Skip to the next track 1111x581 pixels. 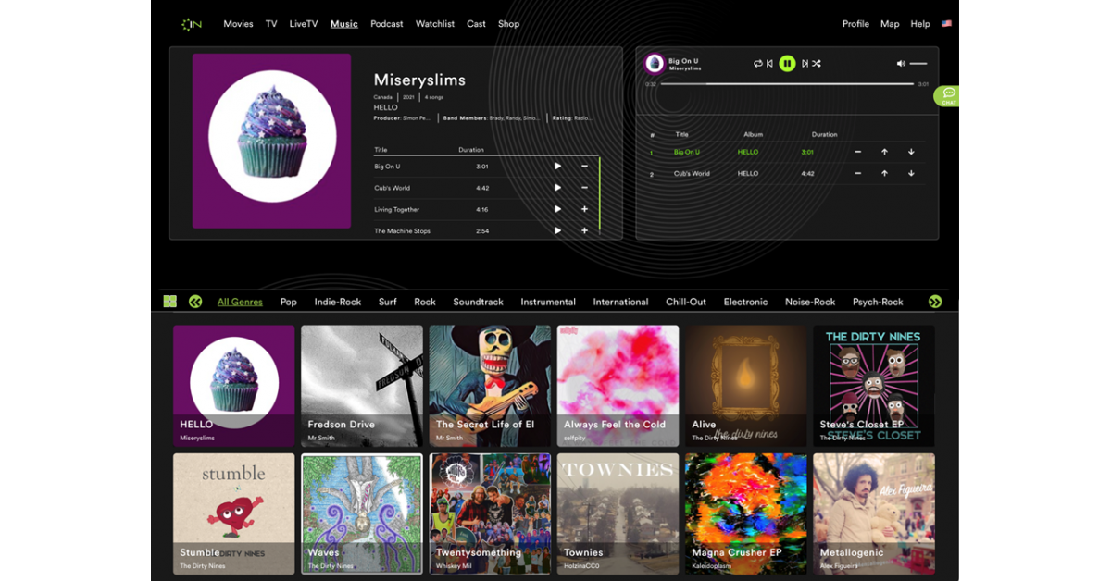coord(805,64)
